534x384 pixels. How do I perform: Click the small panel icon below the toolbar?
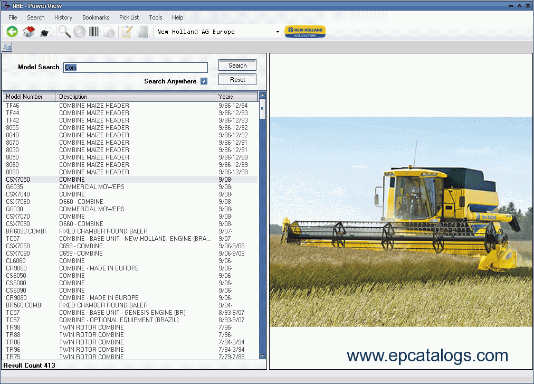(7, 46)
